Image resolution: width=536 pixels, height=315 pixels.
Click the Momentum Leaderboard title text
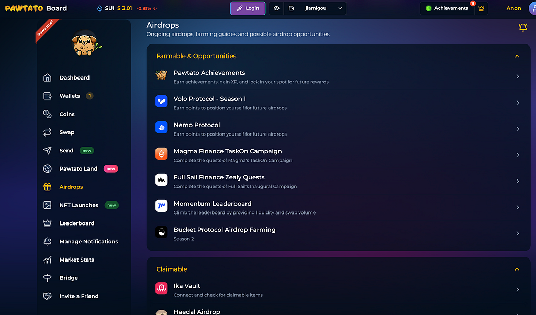point(213,204)
